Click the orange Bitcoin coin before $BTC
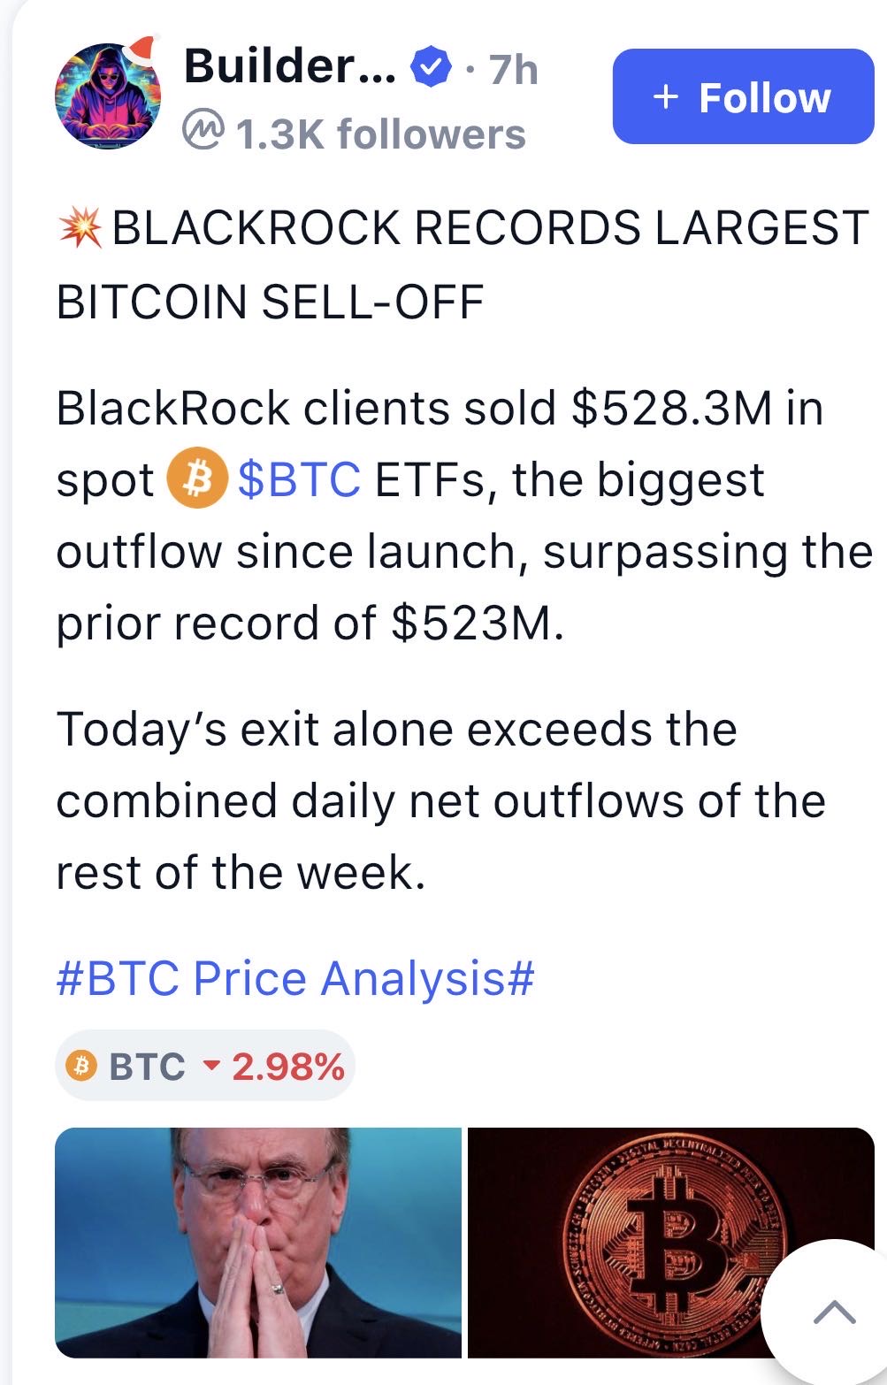The width and height of the screenshot is (887, 1385). click(x=197, y=480)
